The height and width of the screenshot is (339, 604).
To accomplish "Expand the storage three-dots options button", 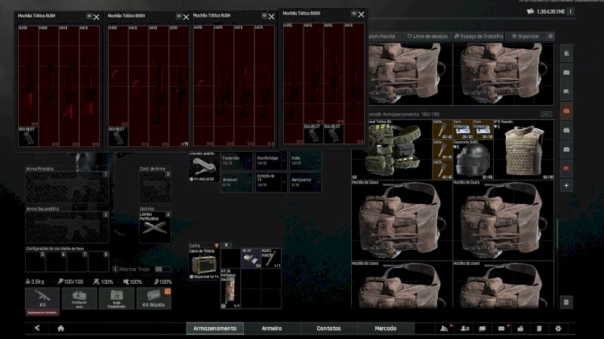I will 547,114.
